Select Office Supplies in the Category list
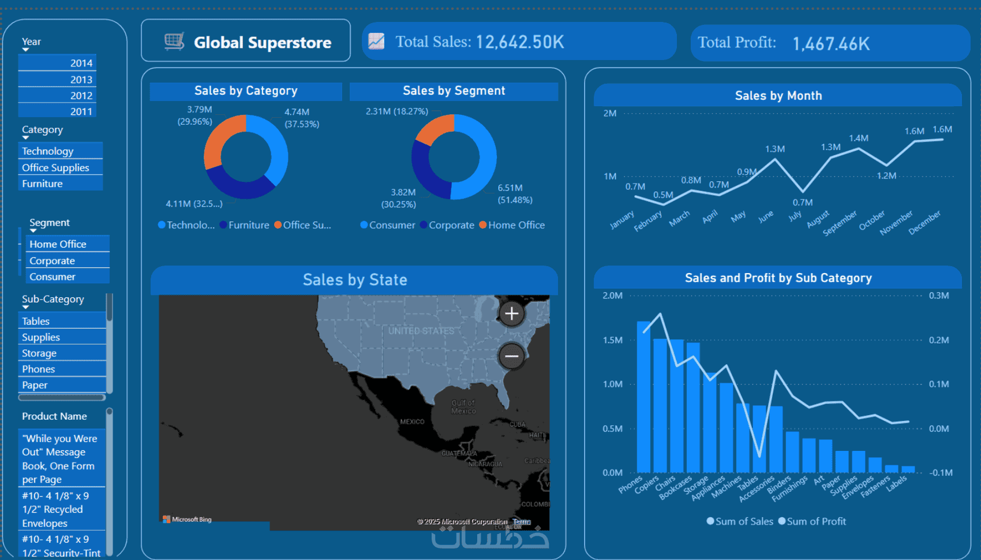Image resolution: width=981 pixels, height=560 pixels. (61, 167)
